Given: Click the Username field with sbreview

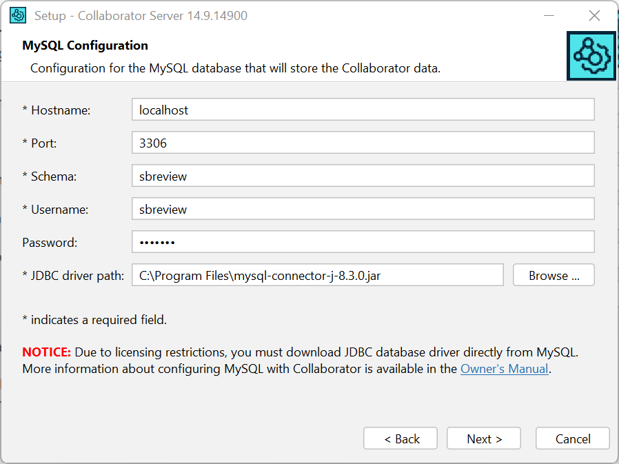Looking at the screenshot, I should tap(363, 208).
